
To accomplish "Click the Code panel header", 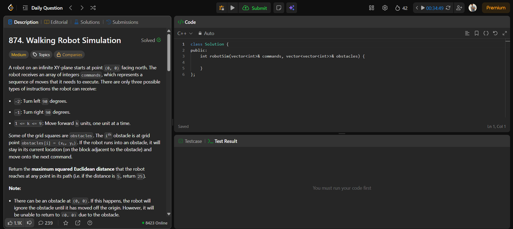I will pos(187,22).
